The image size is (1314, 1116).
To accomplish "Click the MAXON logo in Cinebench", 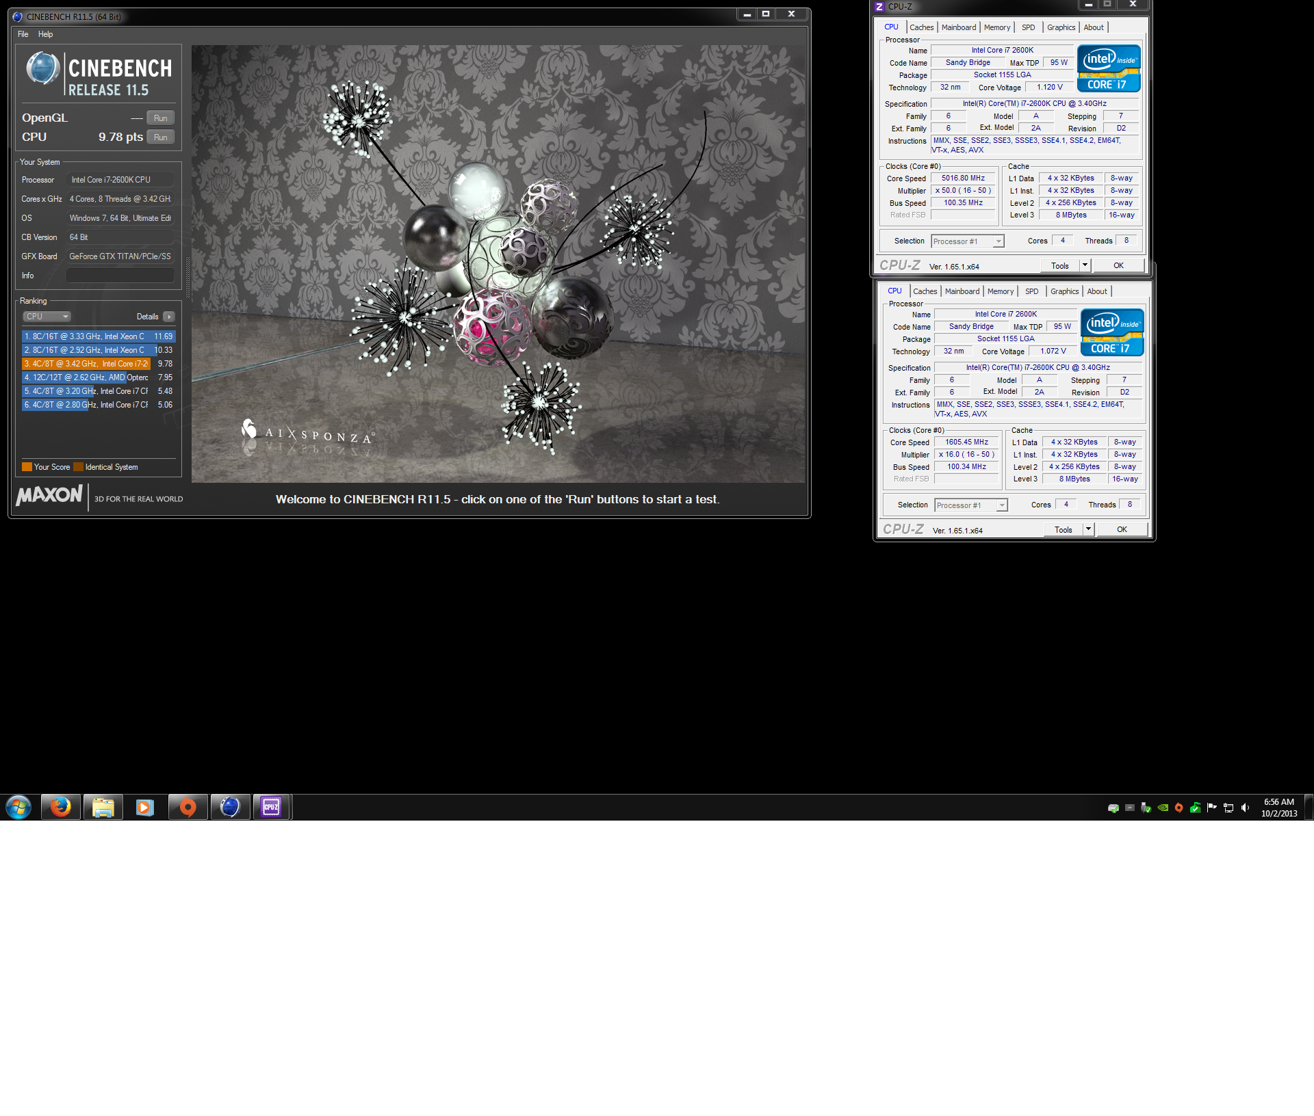I will pos(49,494).
